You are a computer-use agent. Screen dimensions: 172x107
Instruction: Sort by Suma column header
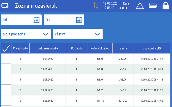tap(123, 48)
